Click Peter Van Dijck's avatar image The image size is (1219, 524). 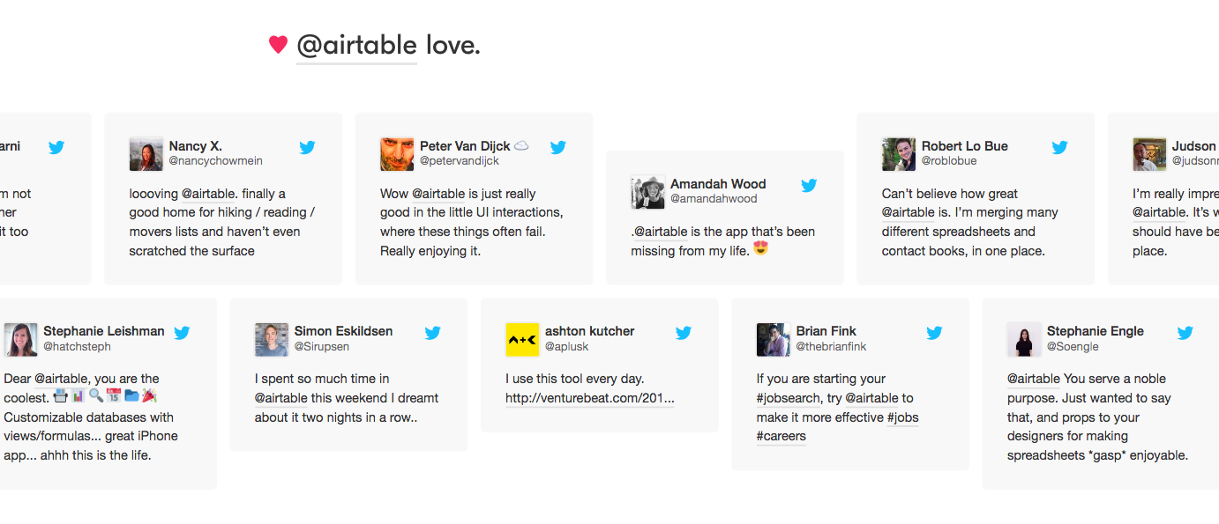(397, 153)
